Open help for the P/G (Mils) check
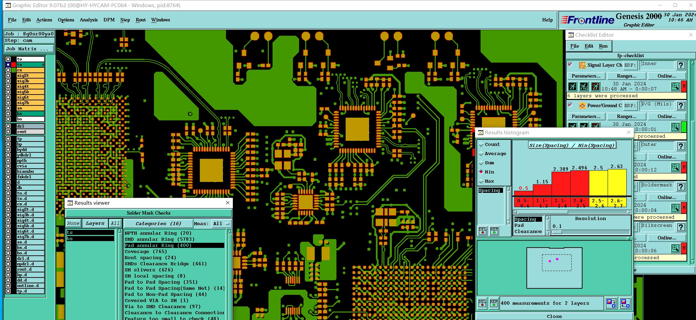696x320 pixels. tap(681, 106)
